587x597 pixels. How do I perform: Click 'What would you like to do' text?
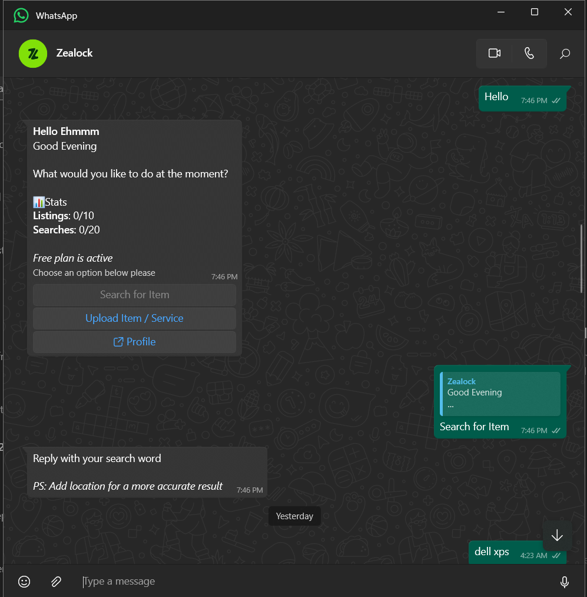click(x=131, y=174)
